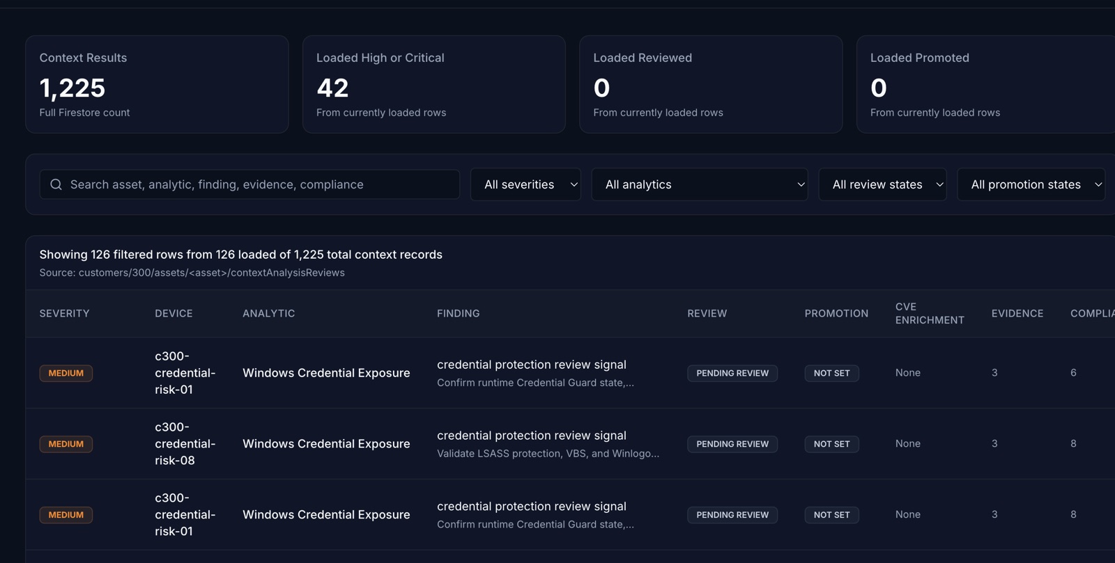Click the search magnifier icon
This screenshot has width=1115, height=563.
[x=56, y=184]
